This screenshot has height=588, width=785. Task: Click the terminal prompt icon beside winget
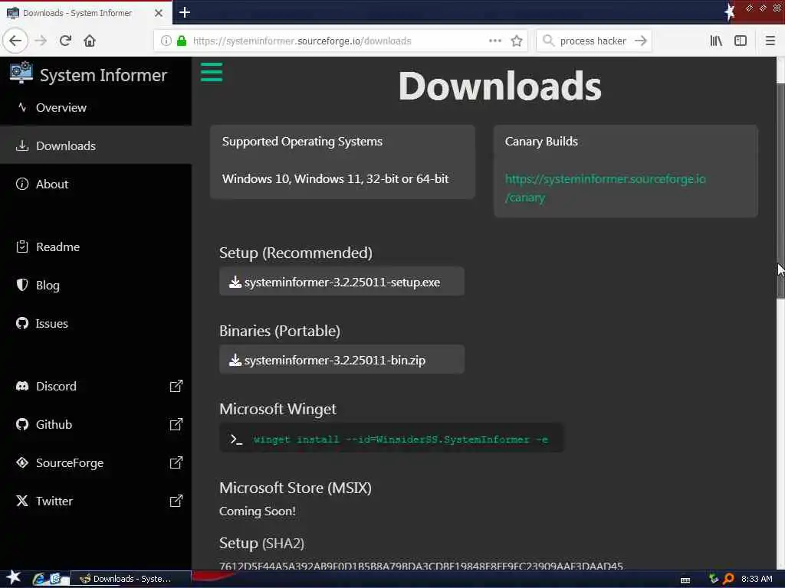(236, 439)
